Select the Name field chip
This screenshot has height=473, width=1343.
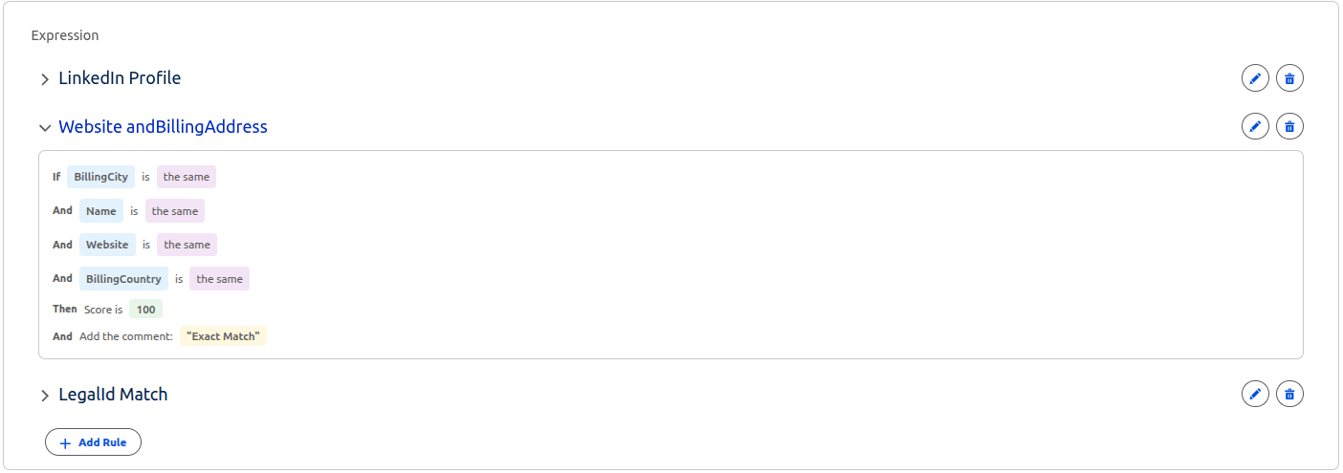(100, 211)
